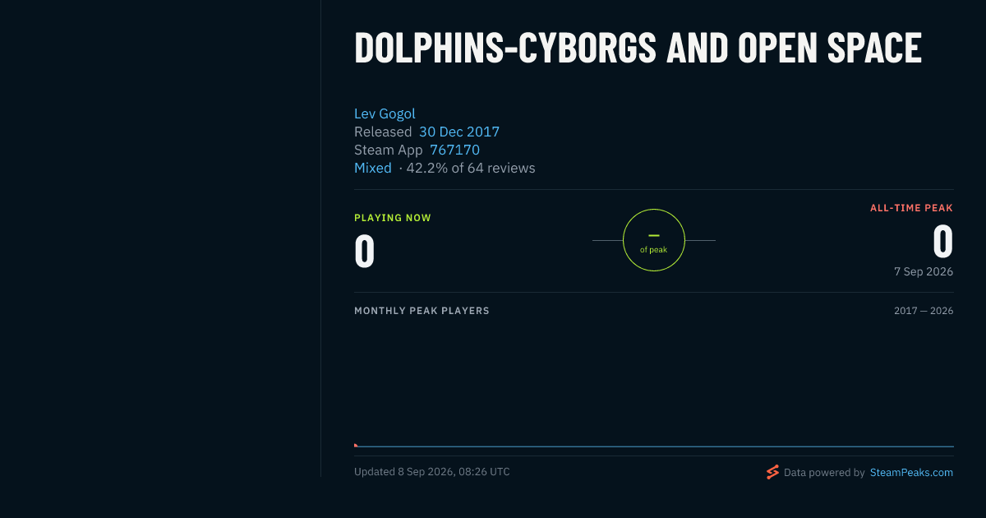Open developer Lev Gogol's page
Screen dimensions: 986x518
pyautogui.click(x=385, y=113)
